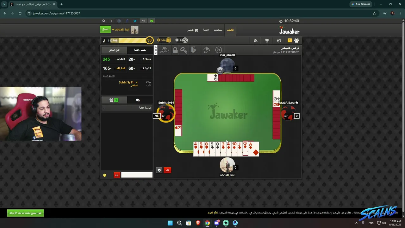Open the learn more cookie link

213,212
